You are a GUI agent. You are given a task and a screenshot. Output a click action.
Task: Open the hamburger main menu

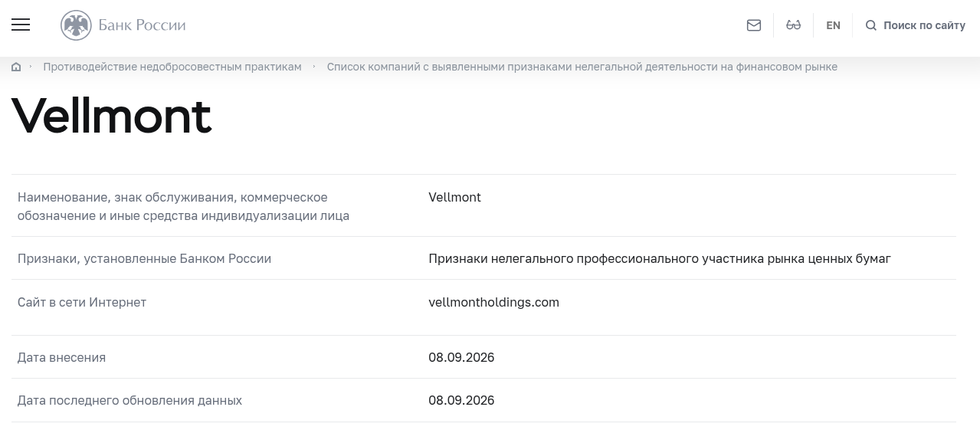21,25
